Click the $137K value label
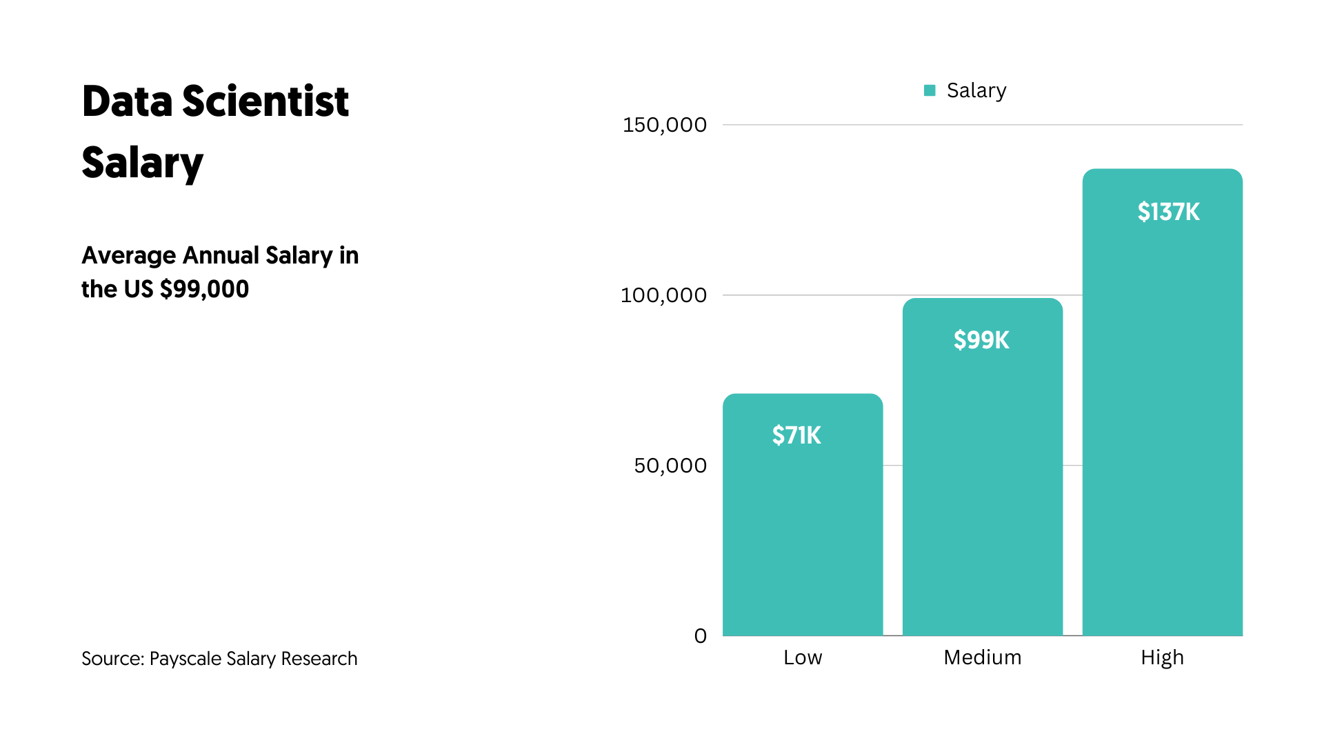Image resolution: width=1324 pixels, height=745 pixels. [1168, 212]
